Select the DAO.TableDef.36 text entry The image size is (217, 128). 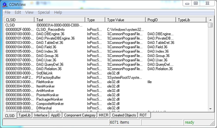point(50,43)
